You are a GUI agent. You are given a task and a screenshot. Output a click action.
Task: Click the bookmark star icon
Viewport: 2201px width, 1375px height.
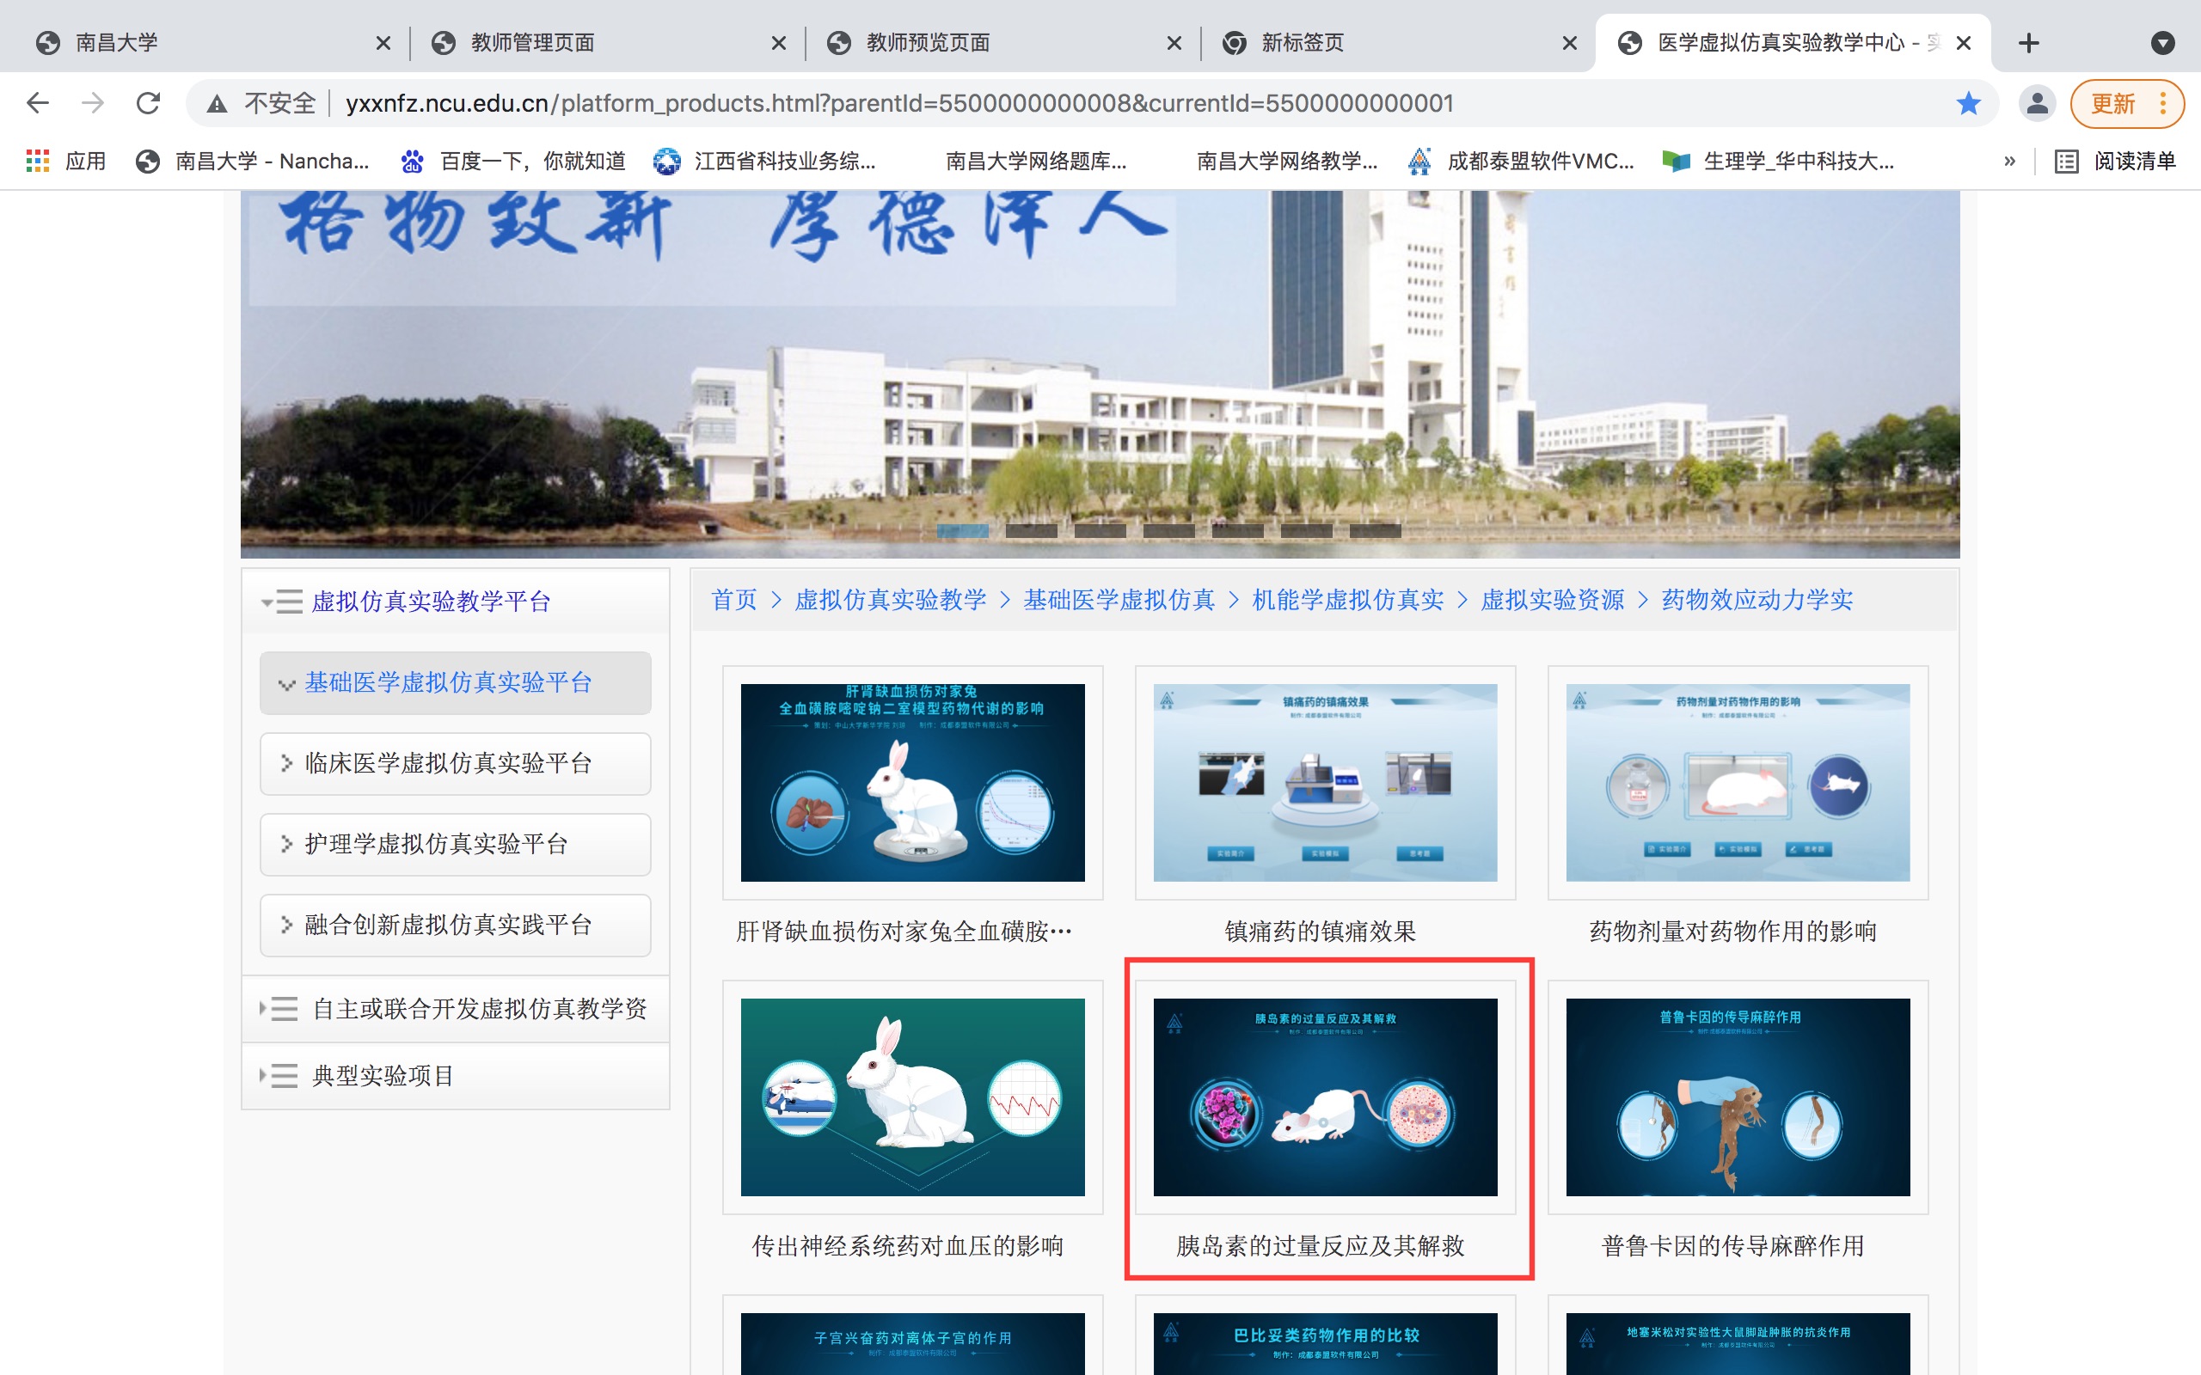1968,104
